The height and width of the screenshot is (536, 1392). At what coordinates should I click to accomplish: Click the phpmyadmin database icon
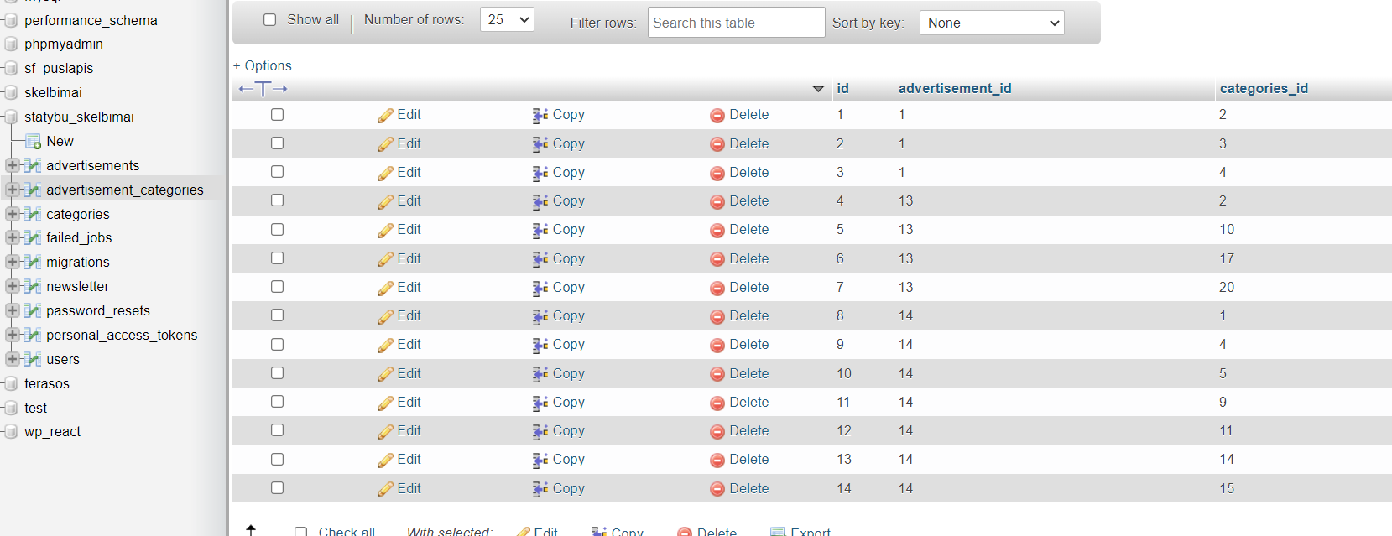[11, 44]
